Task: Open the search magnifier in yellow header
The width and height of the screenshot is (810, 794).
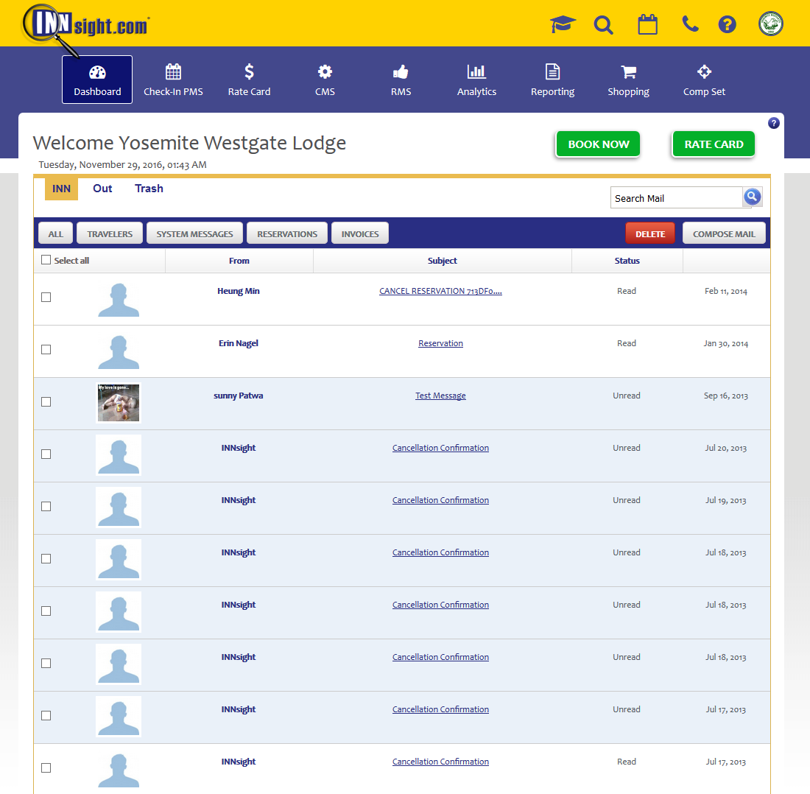Action: point(603,25)
